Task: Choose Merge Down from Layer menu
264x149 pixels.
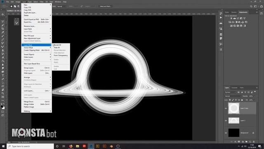Action: pos(37,102)
